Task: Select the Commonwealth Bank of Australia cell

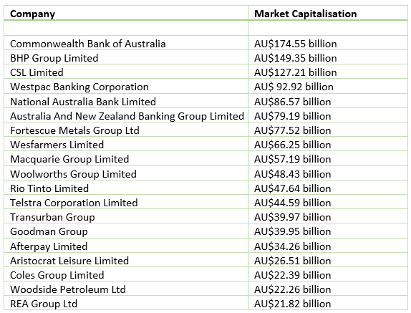Action: pyautogui.click(x=126, y=43)
